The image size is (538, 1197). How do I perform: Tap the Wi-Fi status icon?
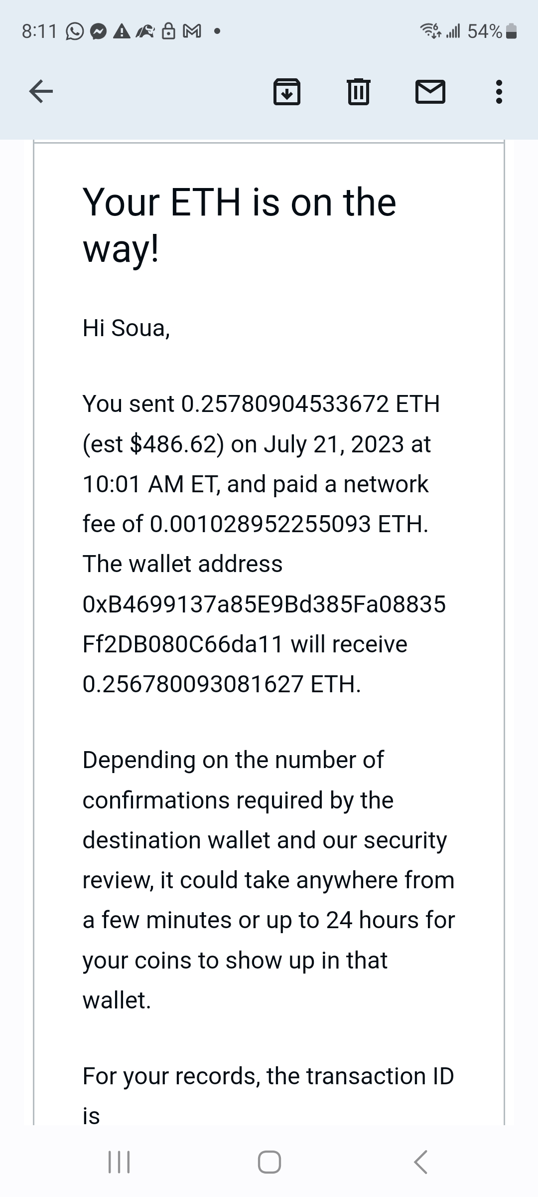431,31
